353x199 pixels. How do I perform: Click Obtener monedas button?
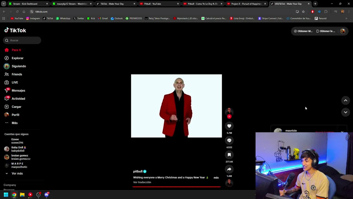coord(303,31)
